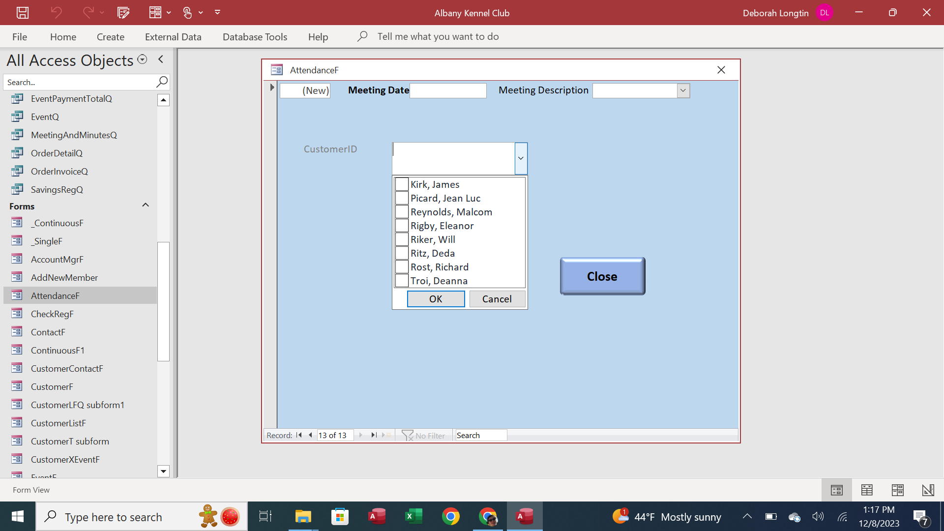This screenshot has height=531, width=944.
Task: Check the Picard, Jean Luc checkbox
Action: pos(402,198)
